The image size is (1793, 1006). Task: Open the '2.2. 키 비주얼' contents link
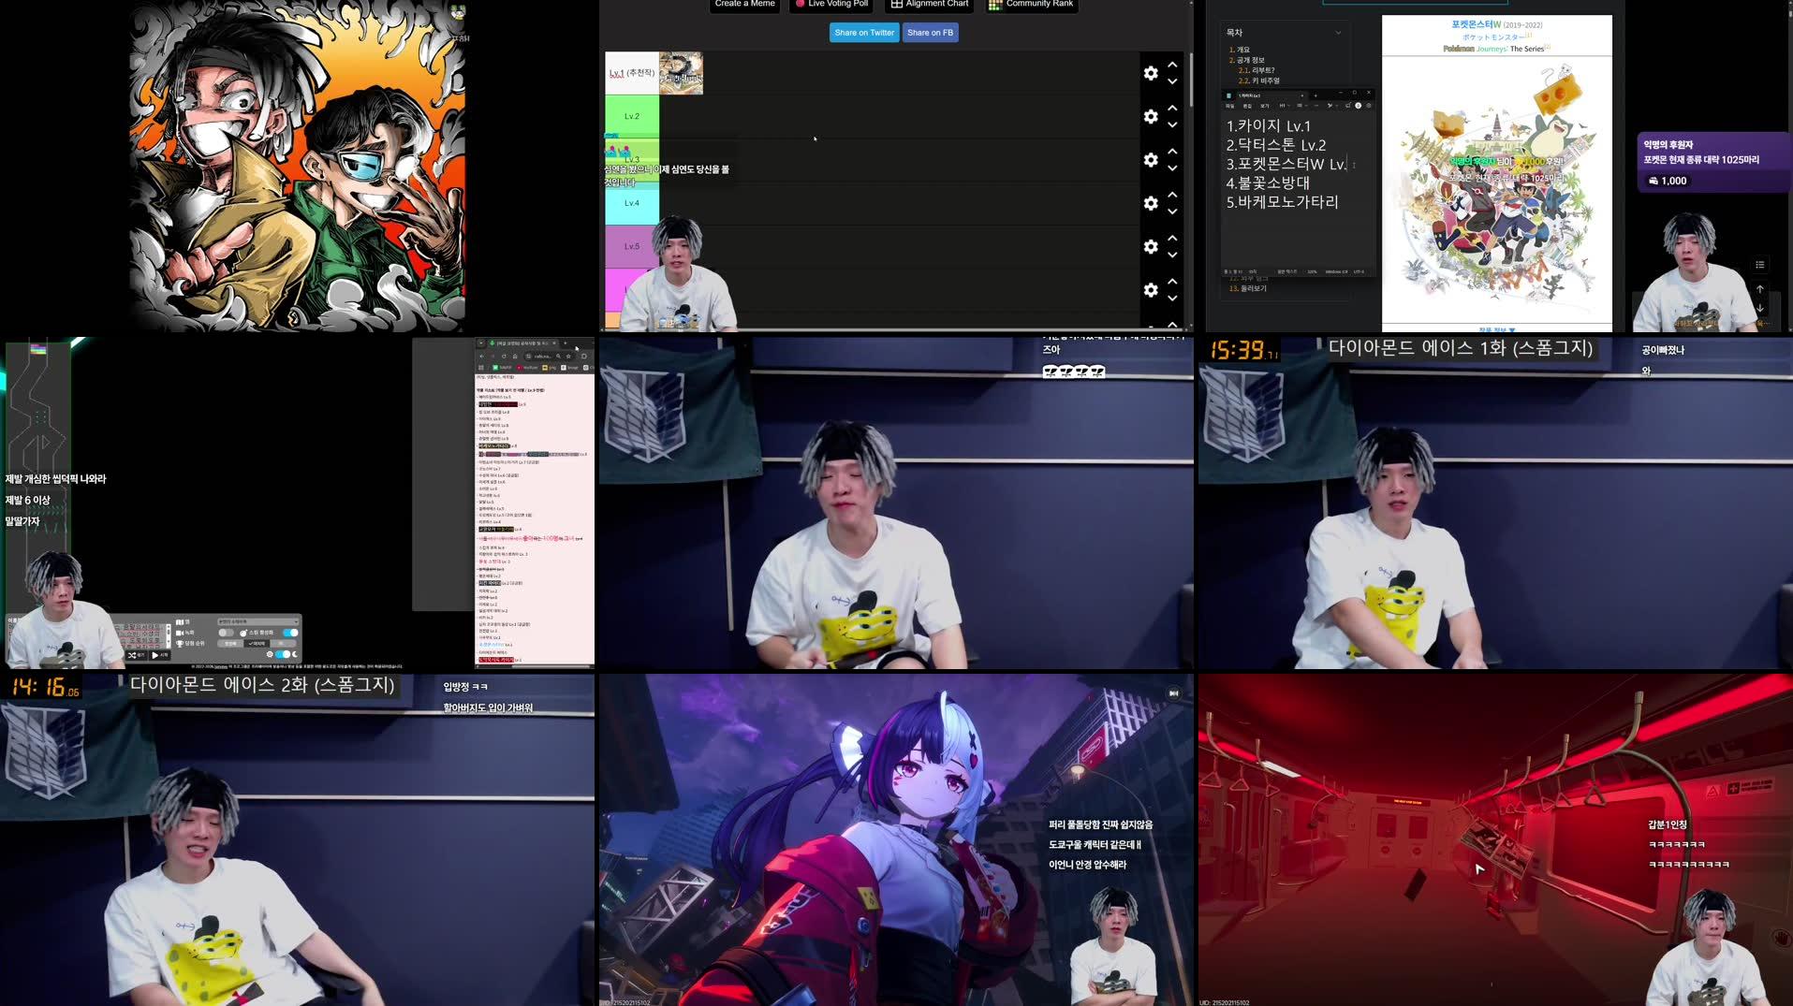pyautogui.click(x=1258, y=80)
